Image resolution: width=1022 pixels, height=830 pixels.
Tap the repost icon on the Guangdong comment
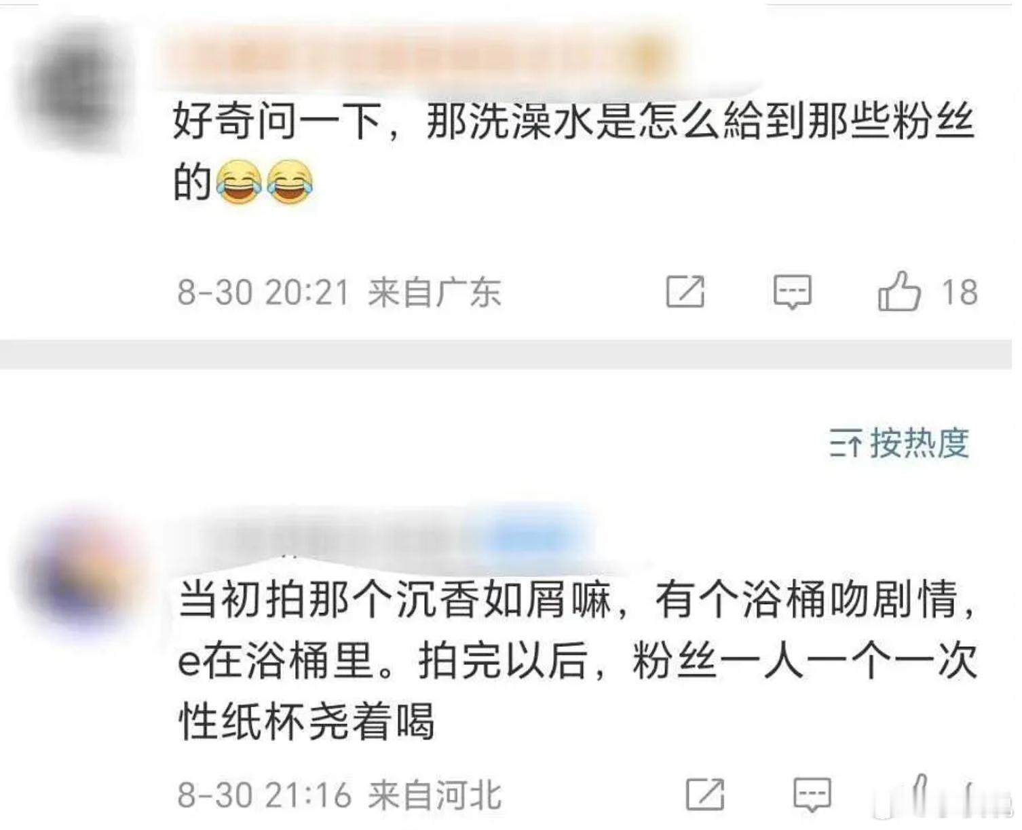click(685, 292)
